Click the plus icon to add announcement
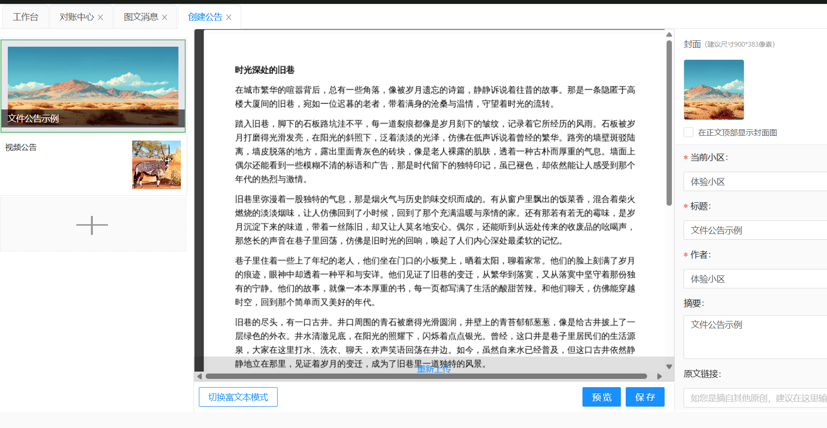 [92, 225]
